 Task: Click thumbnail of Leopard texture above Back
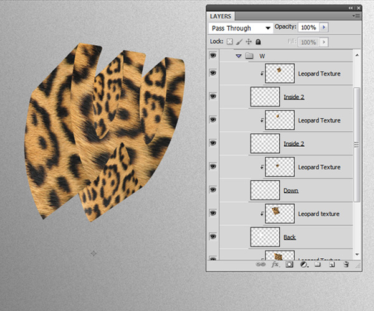coord(280,214)
